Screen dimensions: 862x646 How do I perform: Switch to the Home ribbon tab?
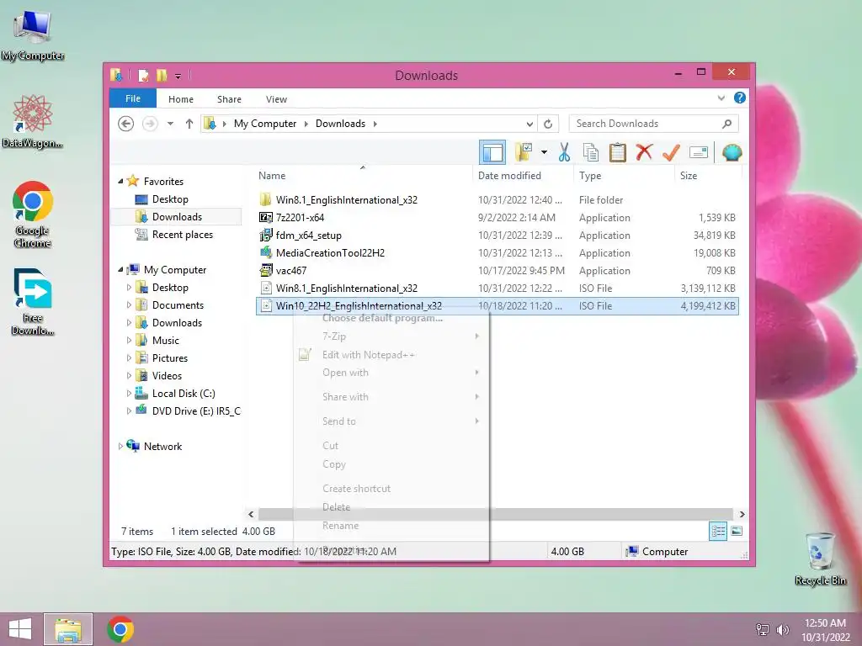181,99
